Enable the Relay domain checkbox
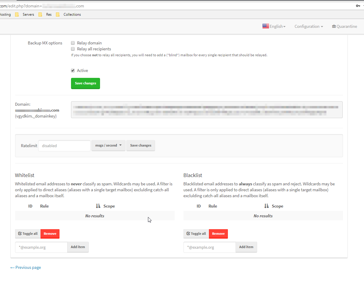 [x=73, y=43]
